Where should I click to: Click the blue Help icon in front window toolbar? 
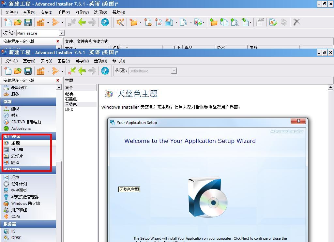click(105, 71)
